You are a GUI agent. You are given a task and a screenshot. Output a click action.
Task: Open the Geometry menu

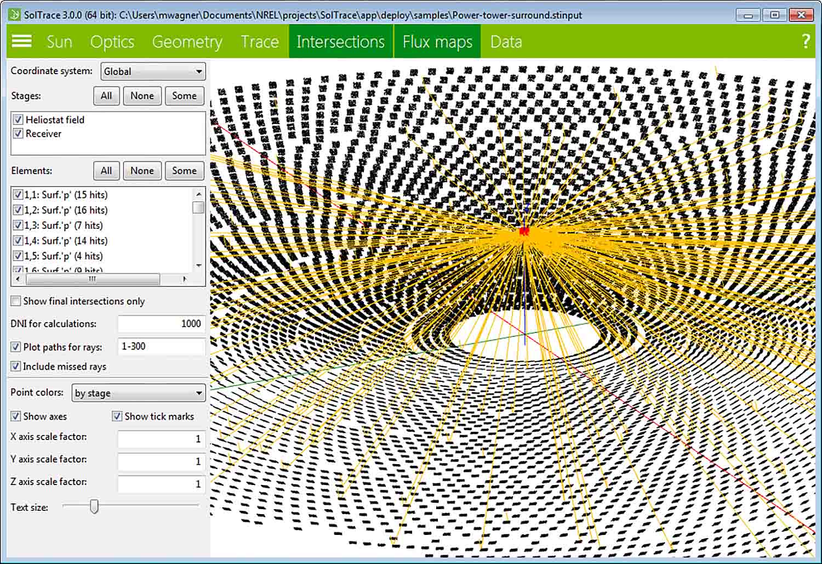(187, 41)
